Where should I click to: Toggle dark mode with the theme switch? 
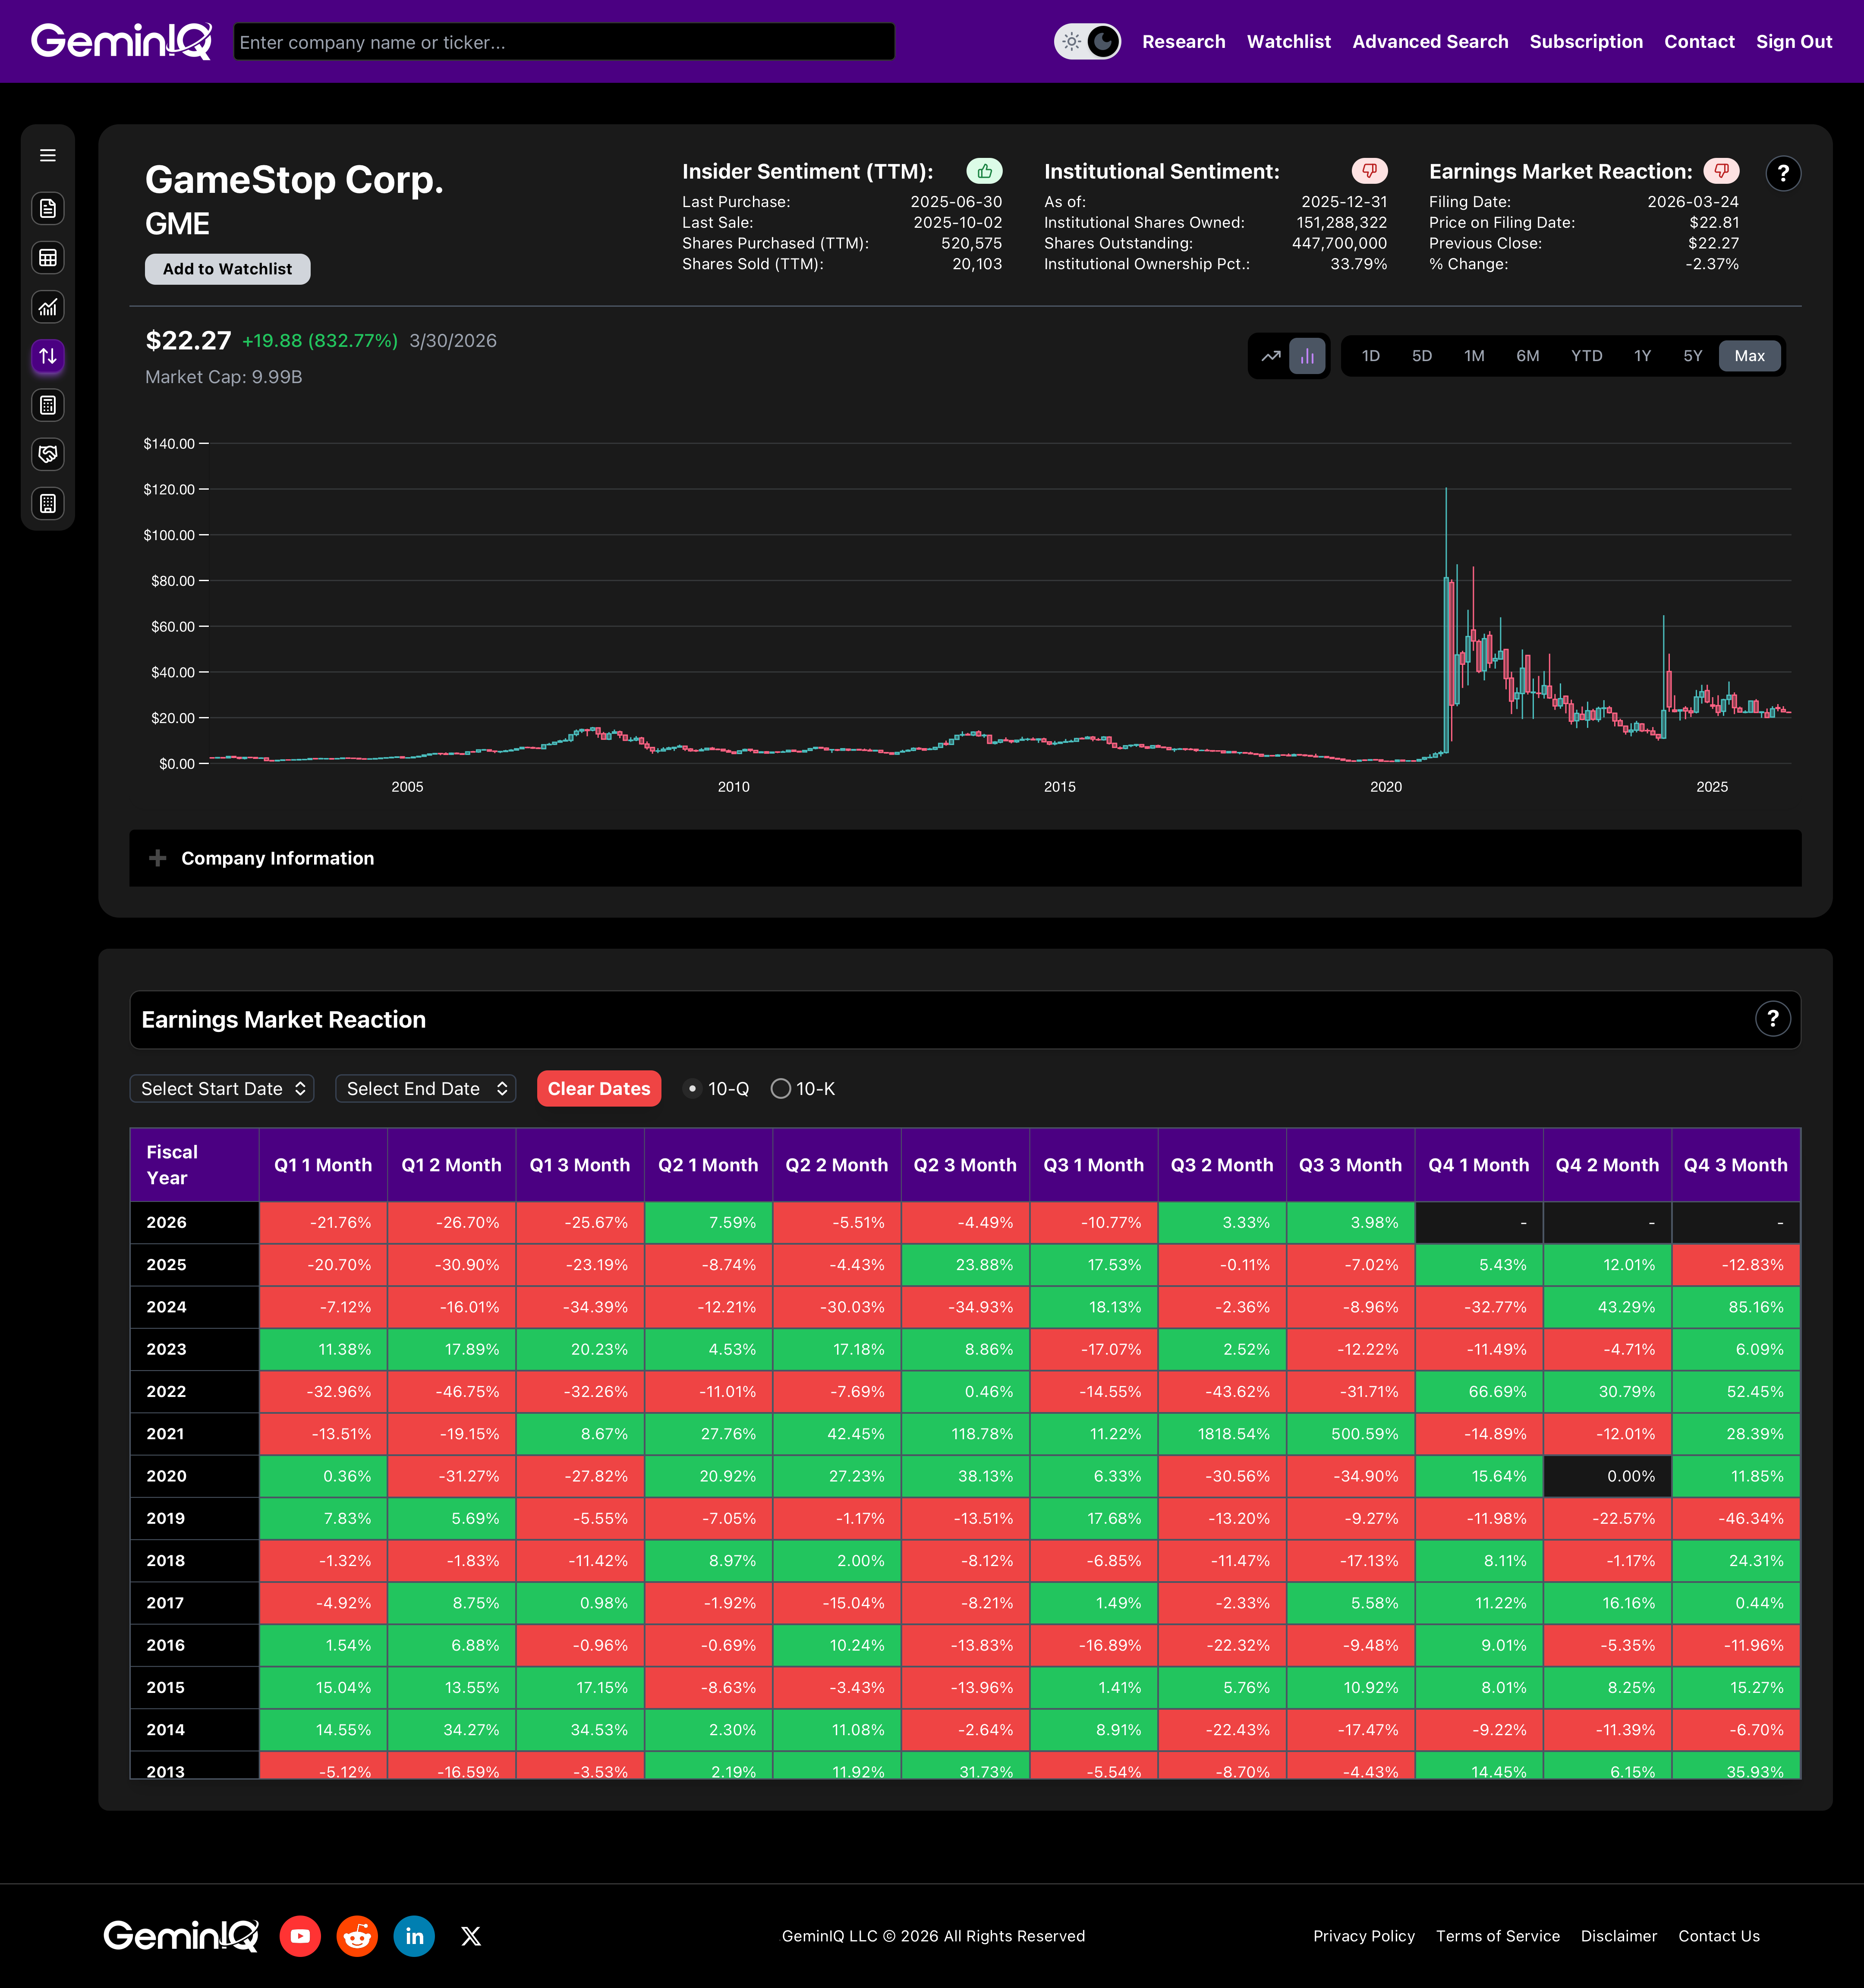pyautogui.click(x=1088, y=42)
